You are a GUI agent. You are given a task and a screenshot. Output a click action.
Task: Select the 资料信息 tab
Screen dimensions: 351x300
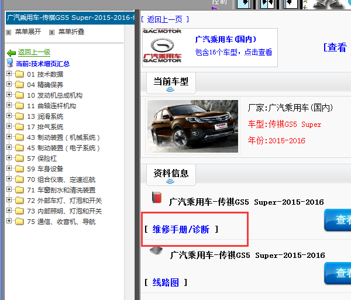(x=171, y=175)
